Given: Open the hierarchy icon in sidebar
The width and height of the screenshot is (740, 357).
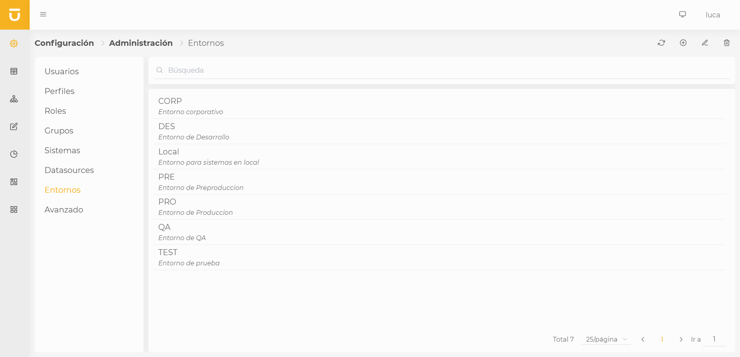Looking at the screenshot, I should [14, 99].
